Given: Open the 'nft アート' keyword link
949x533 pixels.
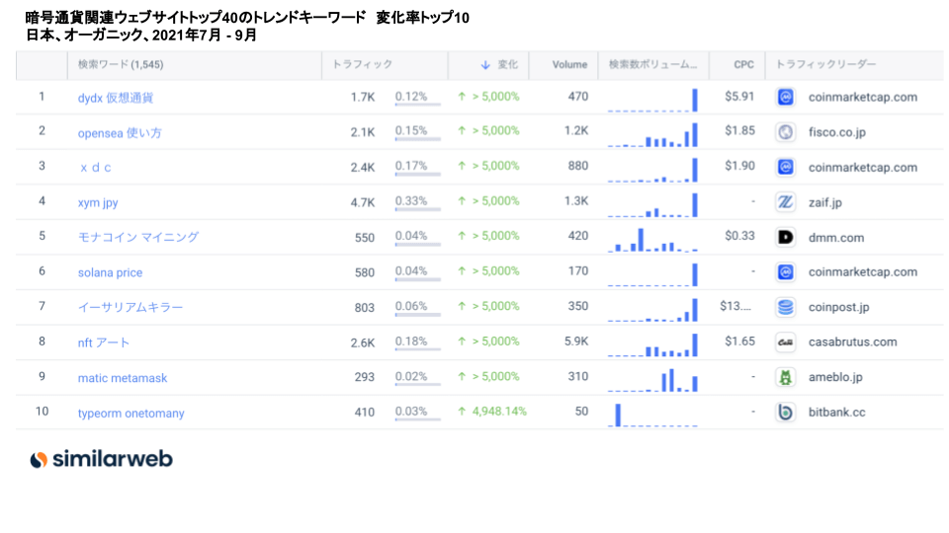Looking at the screenshot, I should click(x=104, y=343).
